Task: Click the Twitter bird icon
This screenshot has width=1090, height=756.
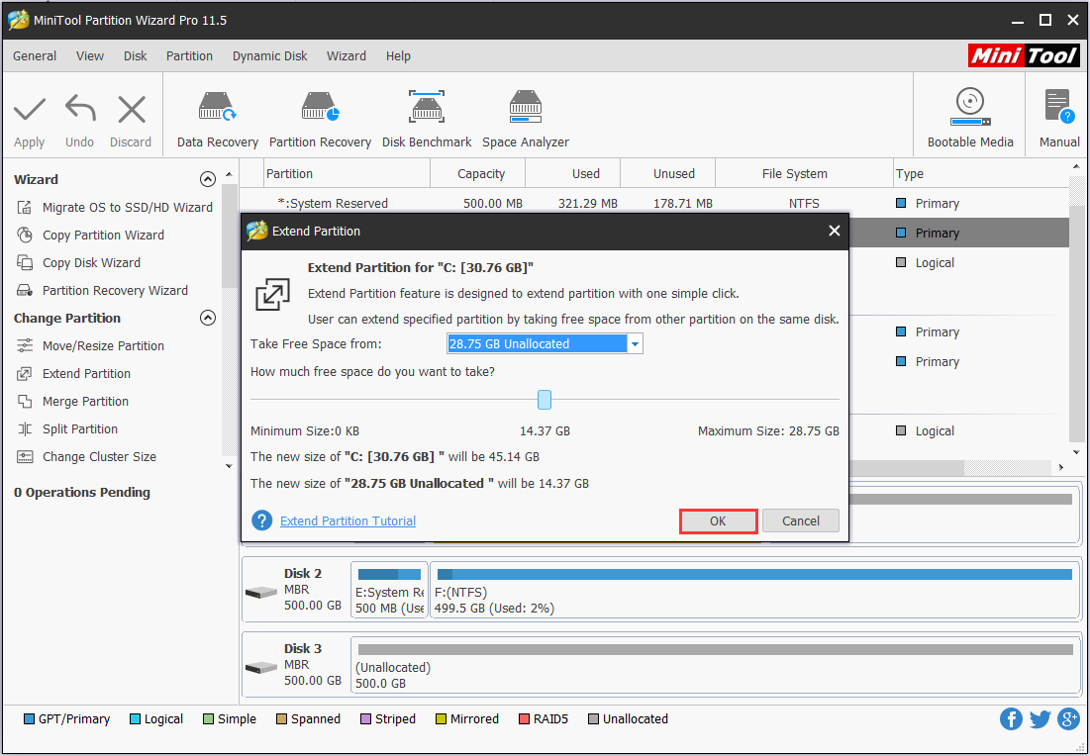Action: click(1040, 719)
